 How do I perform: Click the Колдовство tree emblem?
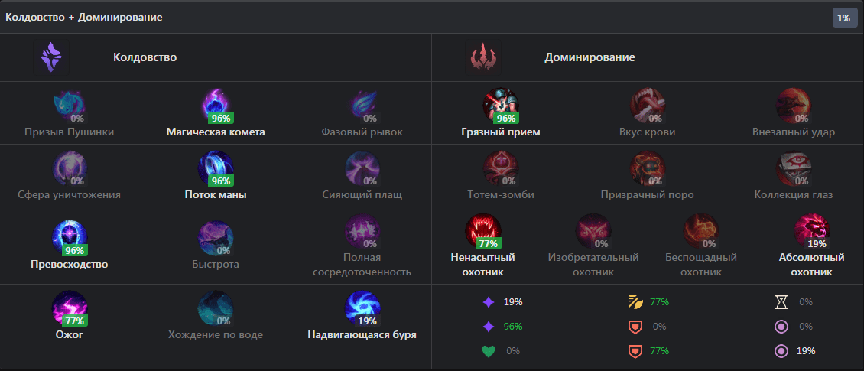tap(51, 57)
